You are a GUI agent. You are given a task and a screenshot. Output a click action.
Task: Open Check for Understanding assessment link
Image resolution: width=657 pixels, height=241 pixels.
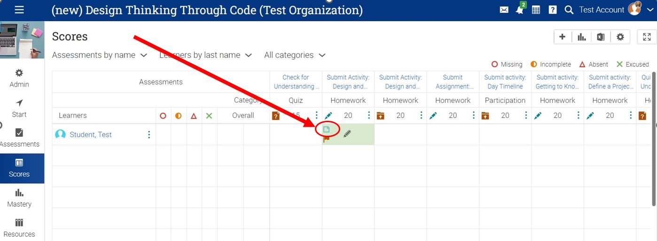pos(296,82)
